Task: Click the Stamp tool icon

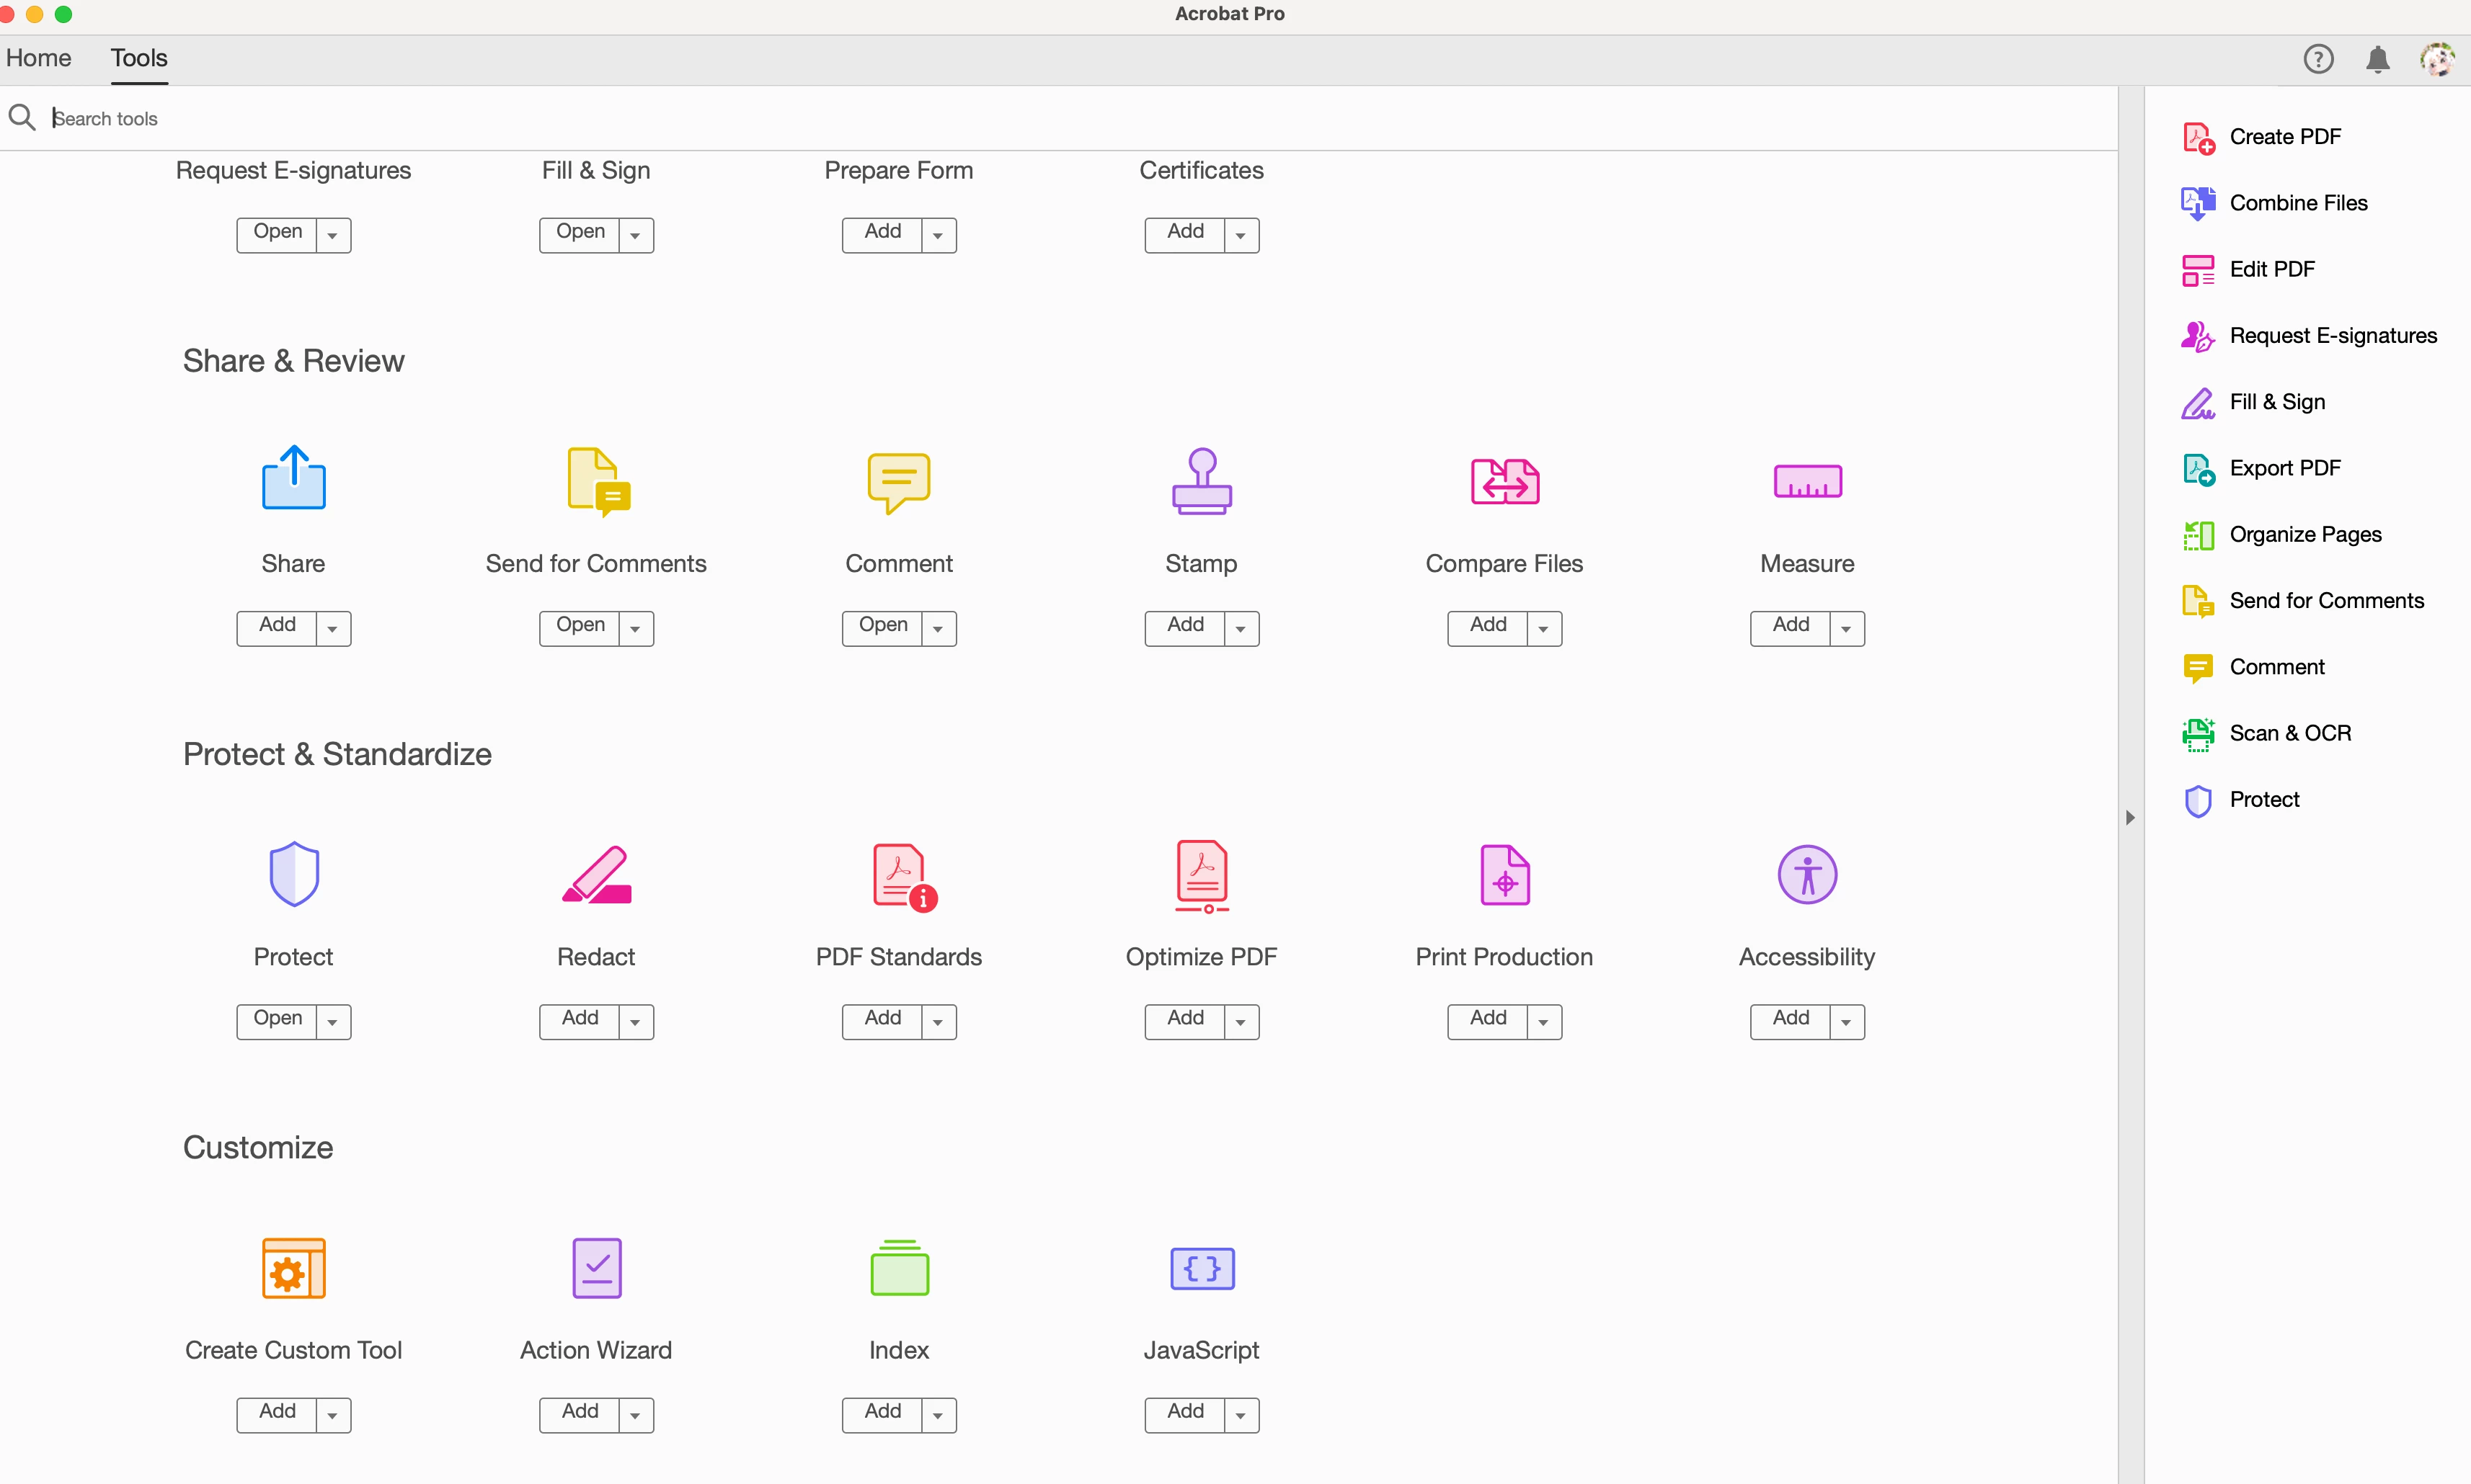Action: click(x=1202, y=481)
